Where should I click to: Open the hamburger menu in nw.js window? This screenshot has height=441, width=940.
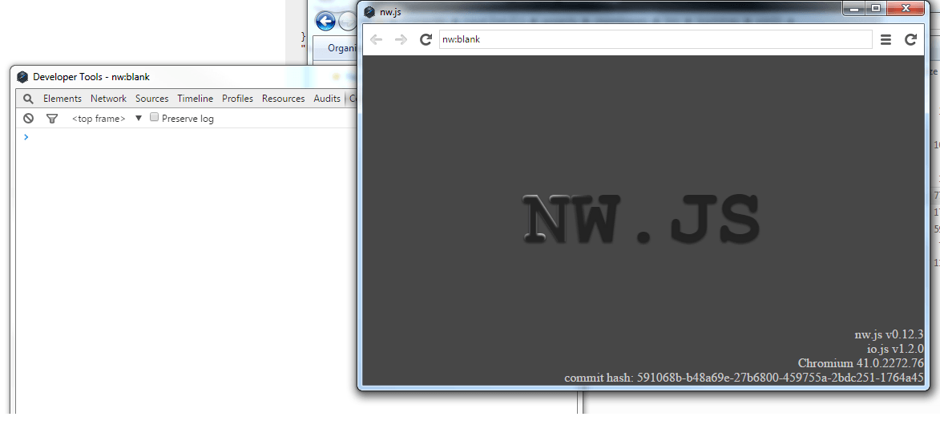(886, 39)
